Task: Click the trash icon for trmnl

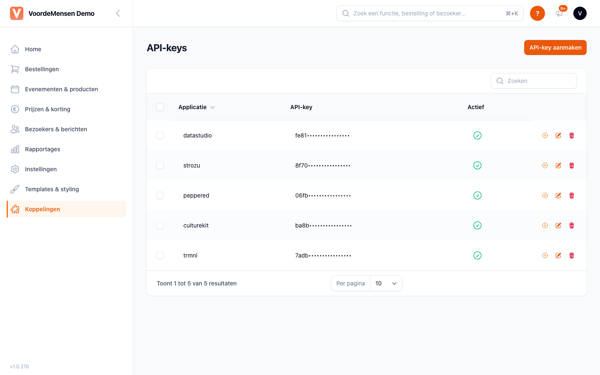Action: 572,255
